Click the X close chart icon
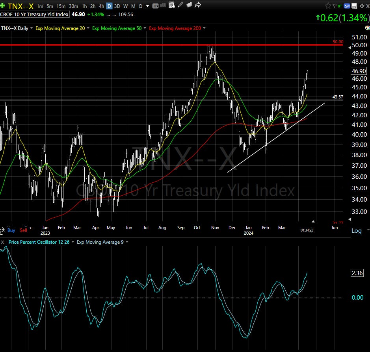Screen dimensions: 370x352 [368, 6]
